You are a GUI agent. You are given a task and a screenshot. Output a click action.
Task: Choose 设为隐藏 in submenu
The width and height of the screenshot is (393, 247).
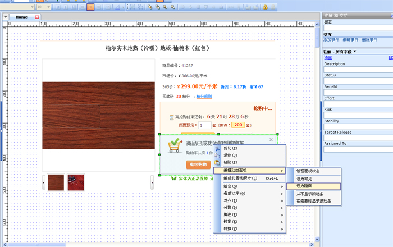(314, 186)
